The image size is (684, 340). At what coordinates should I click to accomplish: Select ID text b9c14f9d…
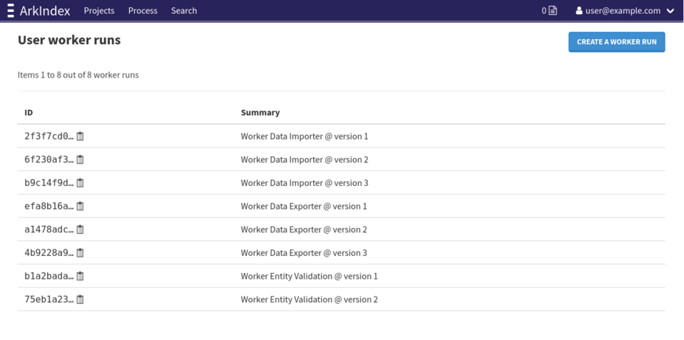point(49,183)
